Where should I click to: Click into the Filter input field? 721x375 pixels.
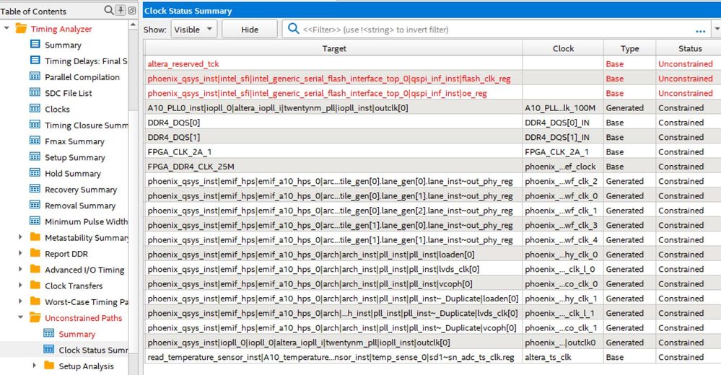pyautogui.click(x=491, y=30)
